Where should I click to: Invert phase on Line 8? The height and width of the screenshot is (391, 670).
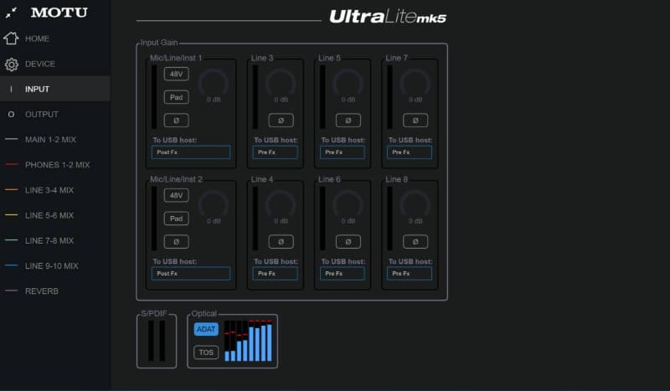415,242
